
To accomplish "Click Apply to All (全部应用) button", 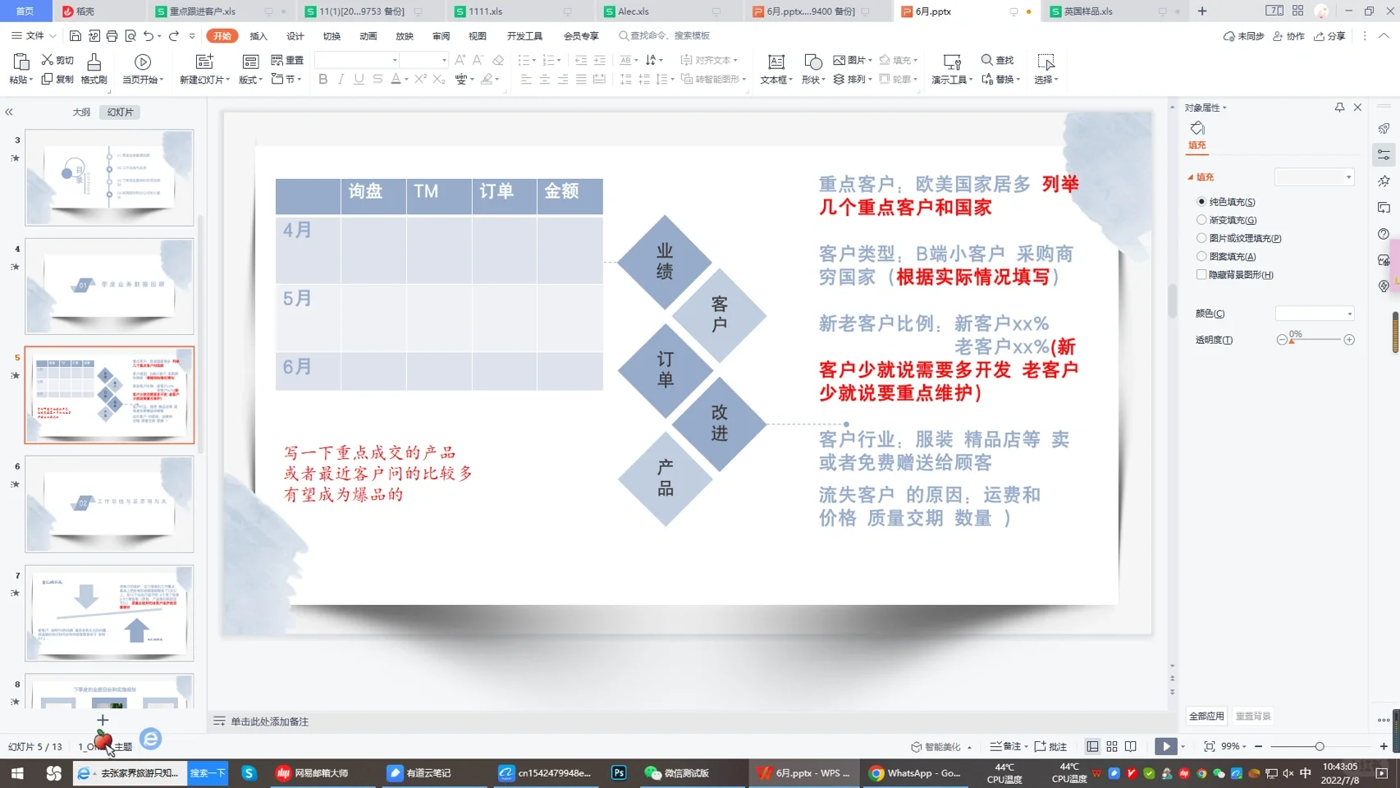I will (1206, 716).
